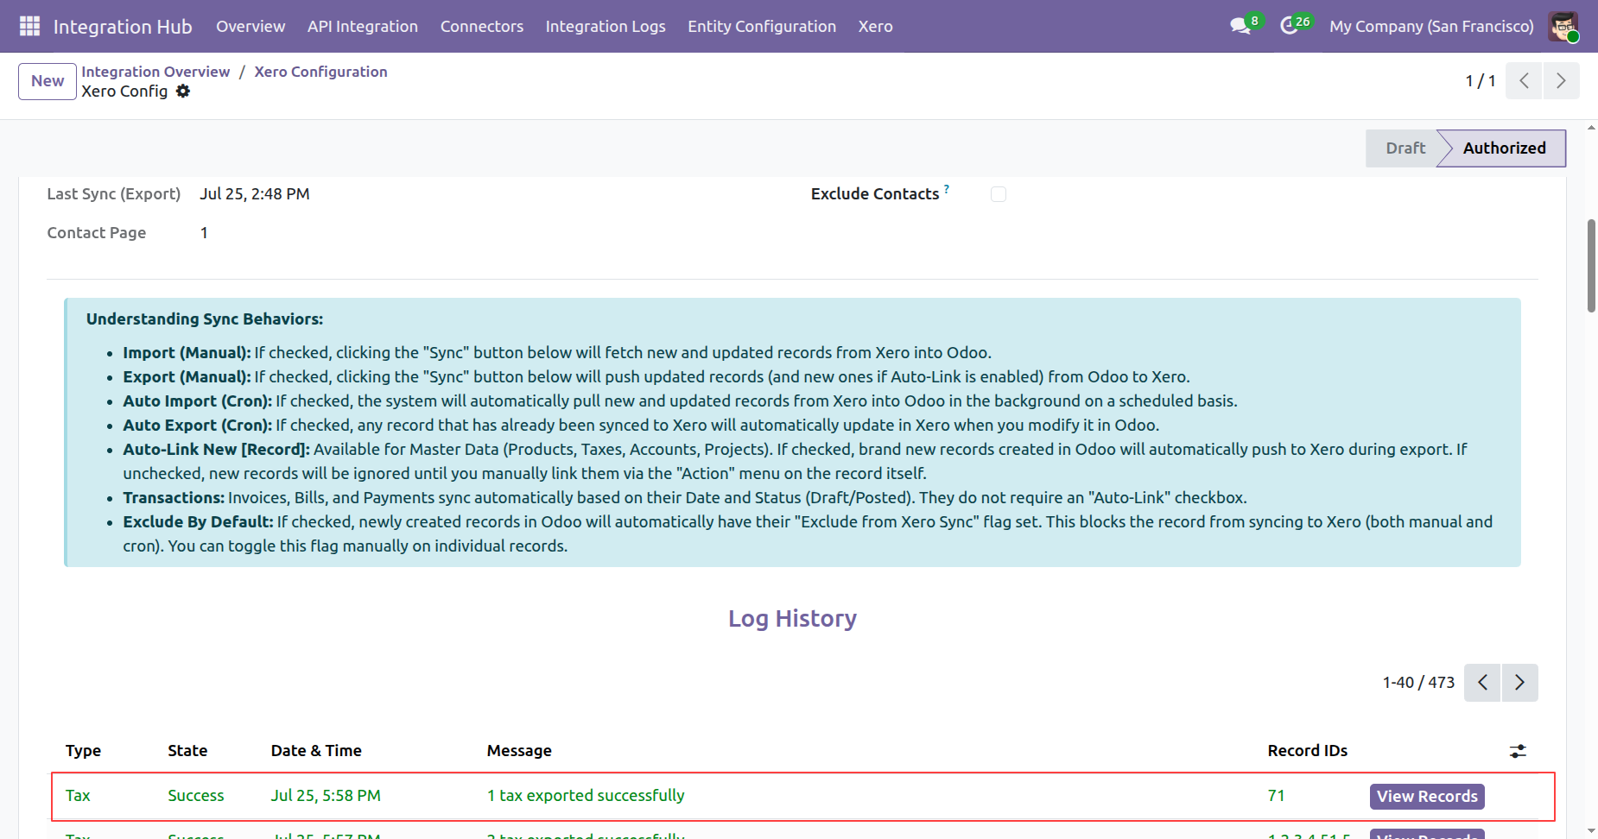Click the Exclude Contacts help question mark
Screen dimensions: 1598x839
[x=947, y=189]
